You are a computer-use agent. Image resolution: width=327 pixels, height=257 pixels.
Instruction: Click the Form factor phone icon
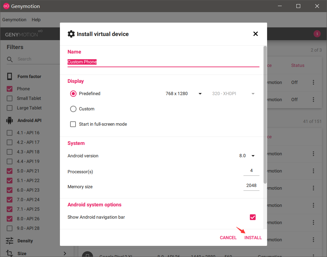[x=10, y=76]
